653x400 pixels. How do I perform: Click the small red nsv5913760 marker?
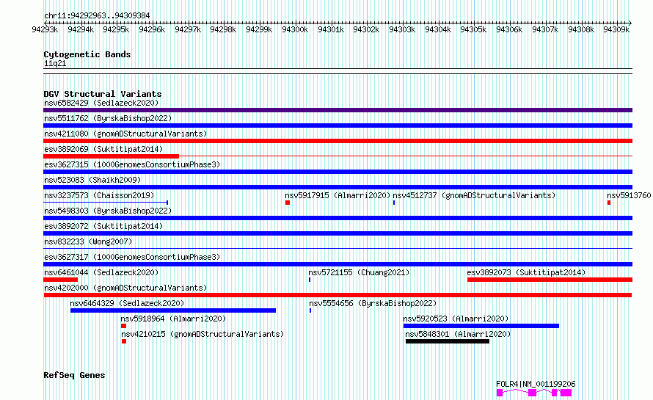[609, 203]
